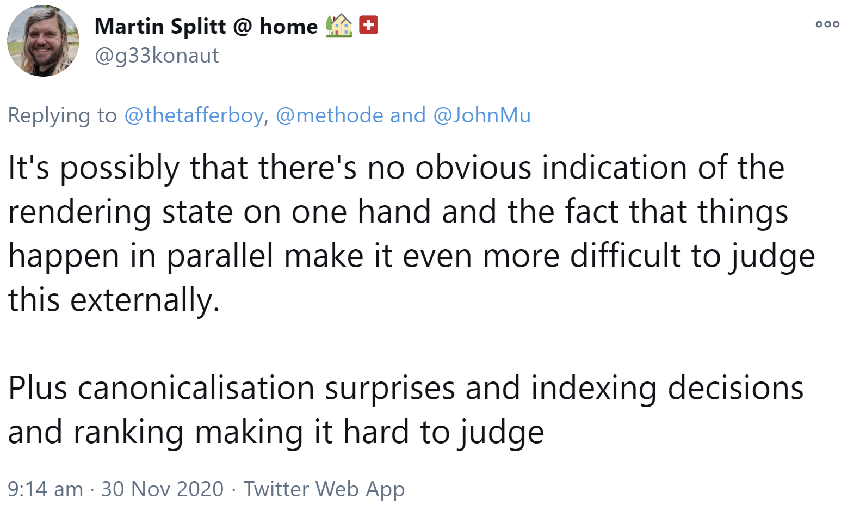Image resolution: width=860 pixels, height=517 pixels.
Task: Visit the @g33konaut handle
Action: (157, 56)
